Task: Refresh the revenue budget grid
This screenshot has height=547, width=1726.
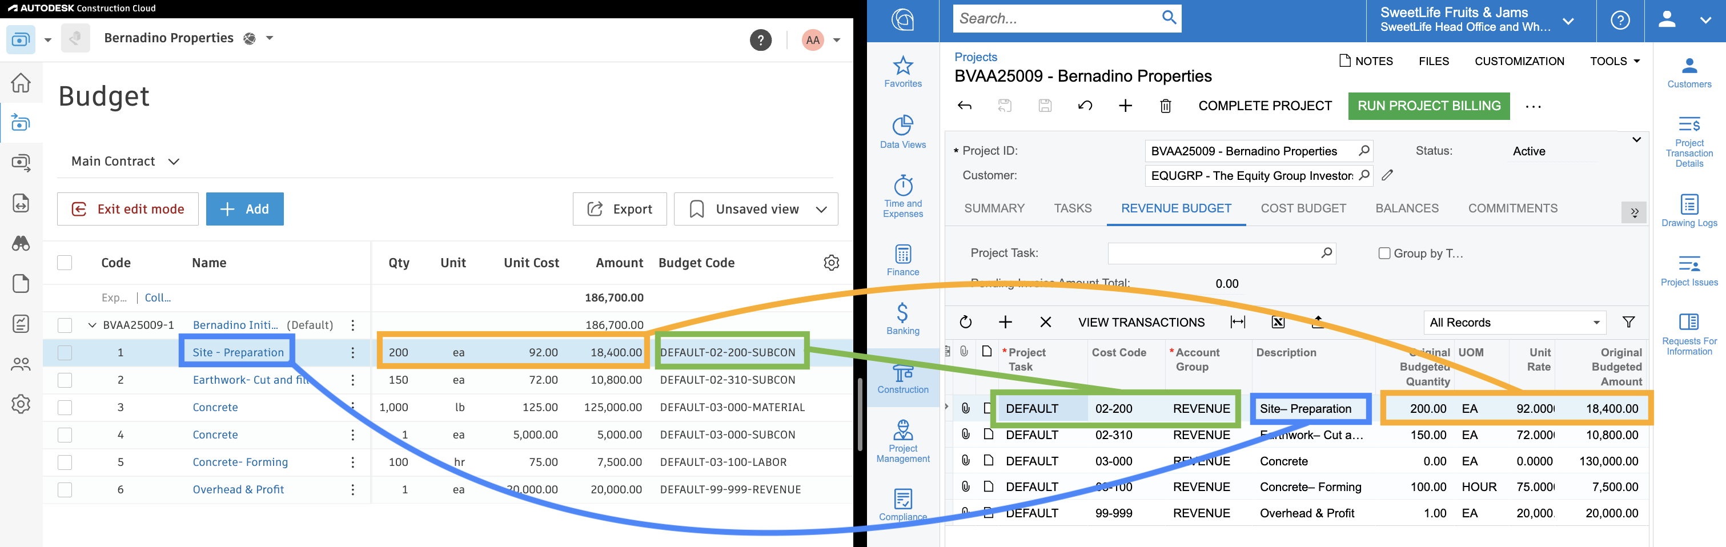Action: point(965,322)
